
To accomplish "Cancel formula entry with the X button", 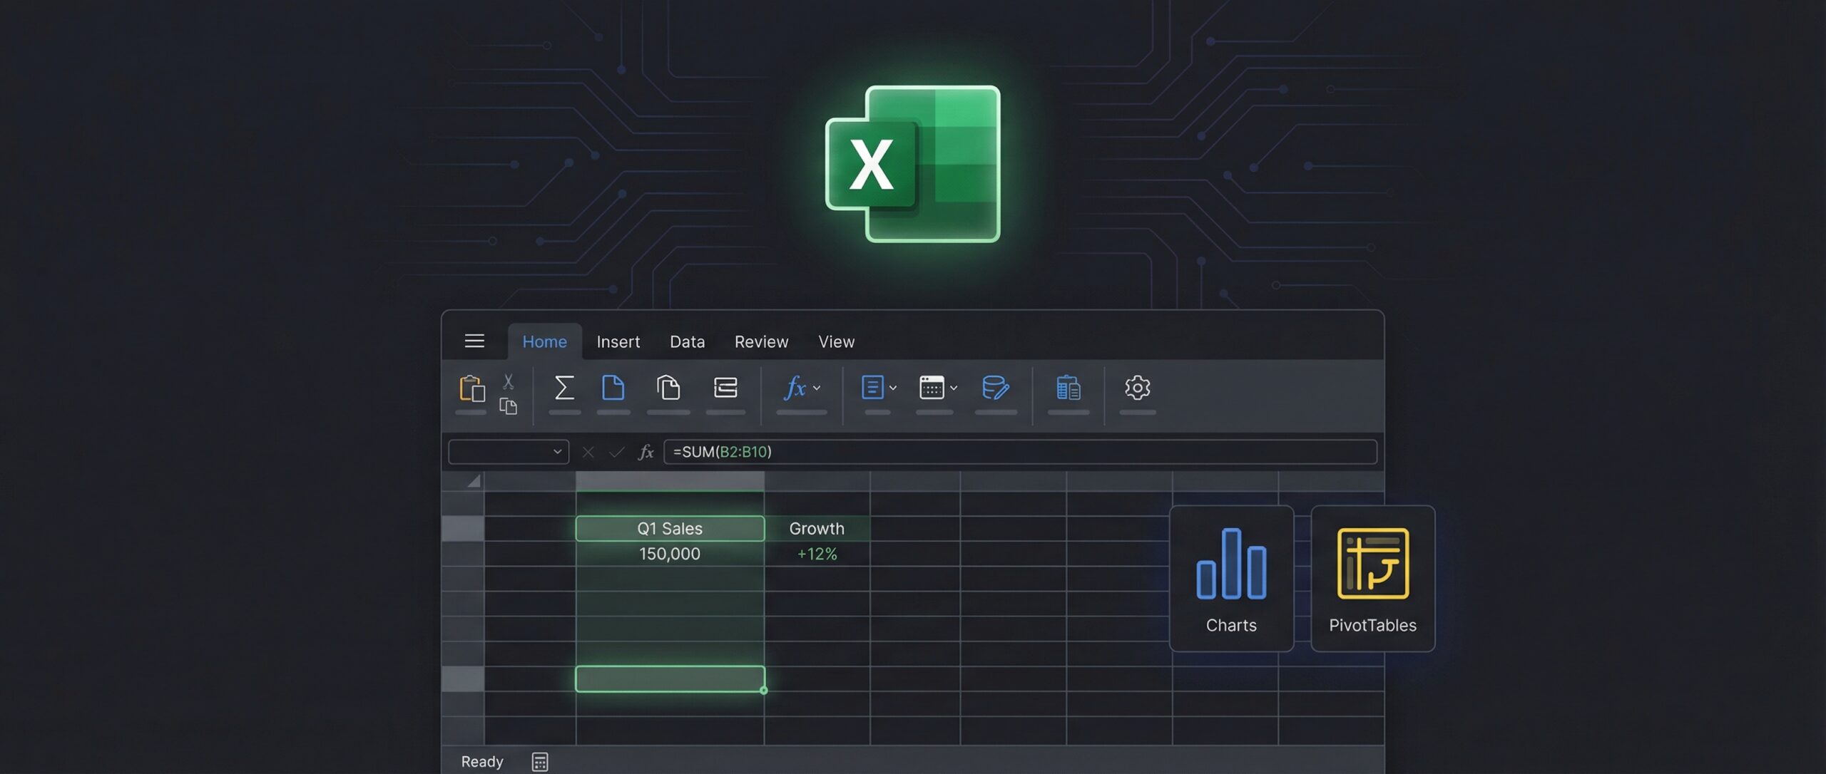I will (x=587, y=451).
